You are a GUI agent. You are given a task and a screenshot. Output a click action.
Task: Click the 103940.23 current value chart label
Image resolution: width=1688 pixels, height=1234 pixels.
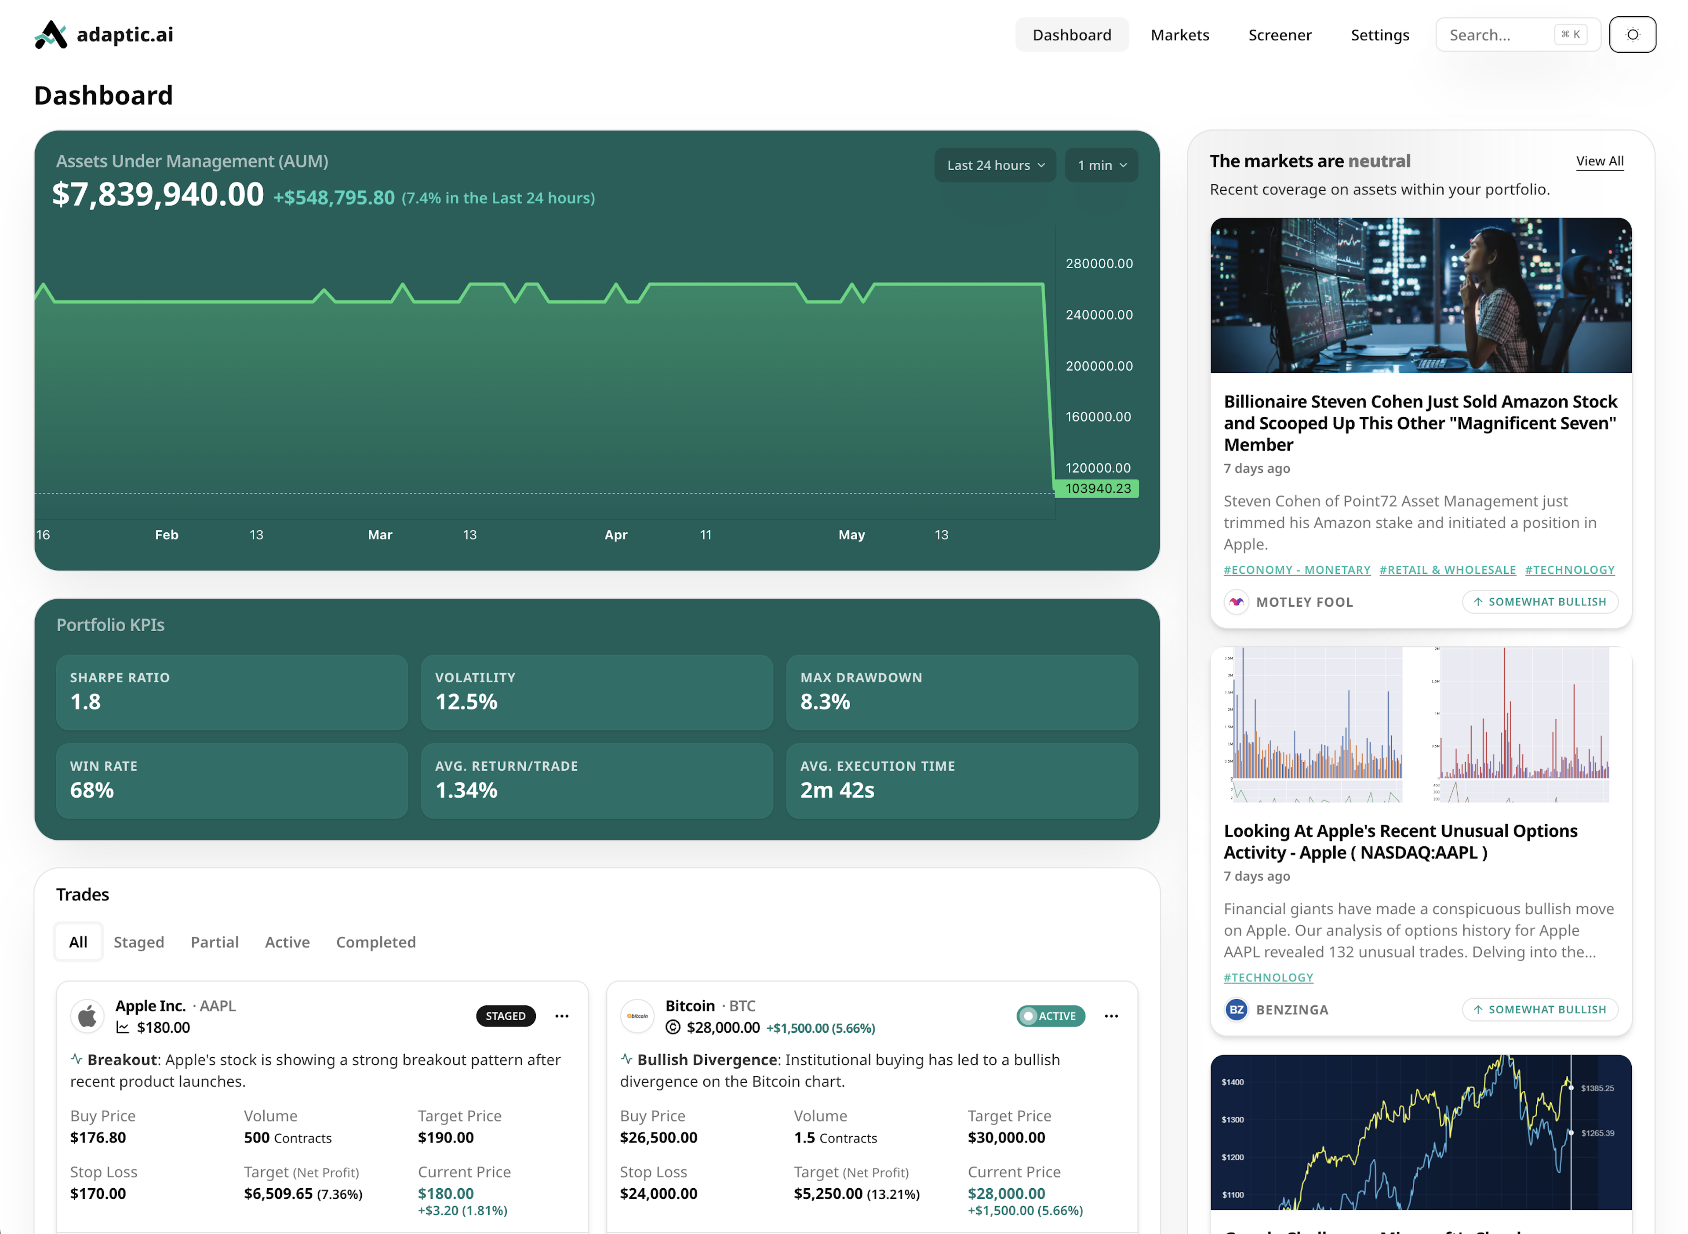click(1096, 488)
